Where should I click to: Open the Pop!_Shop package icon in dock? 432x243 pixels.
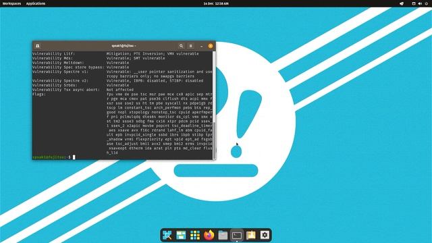click(251, 235)
